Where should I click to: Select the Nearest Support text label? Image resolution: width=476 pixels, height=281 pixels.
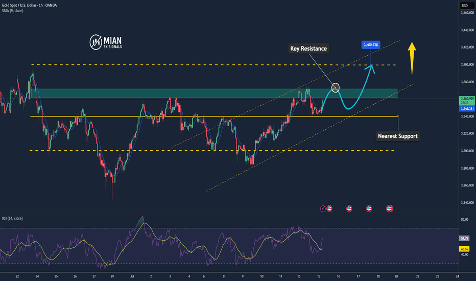coord(398,136)
